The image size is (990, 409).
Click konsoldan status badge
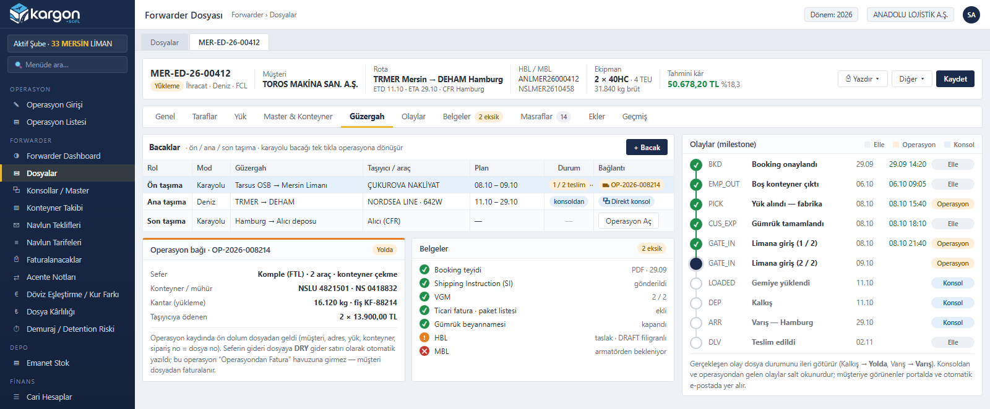(569, 201)
